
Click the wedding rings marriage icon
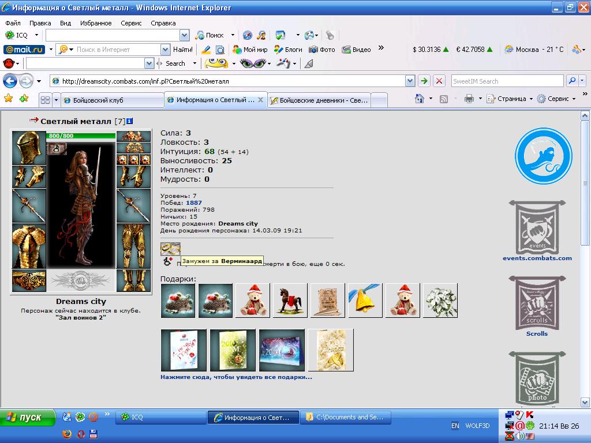point(170,249)
